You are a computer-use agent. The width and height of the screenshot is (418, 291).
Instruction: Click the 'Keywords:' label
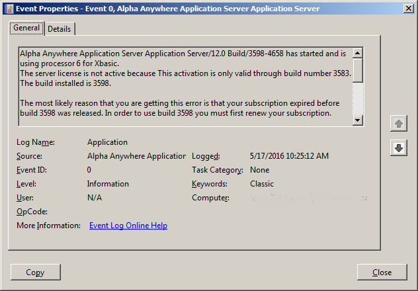tap(210, 184)
